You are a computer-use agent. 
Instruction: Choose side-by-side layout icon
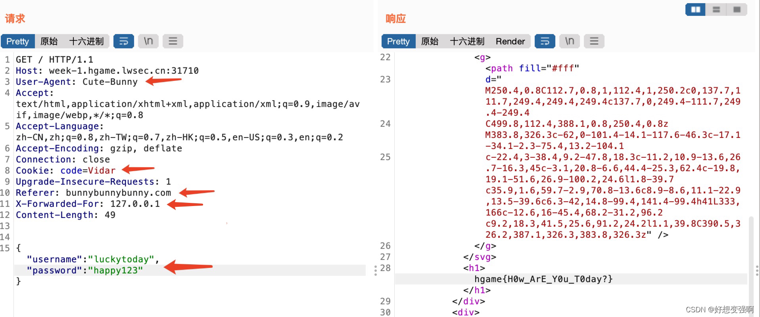(x=696, y=10)
